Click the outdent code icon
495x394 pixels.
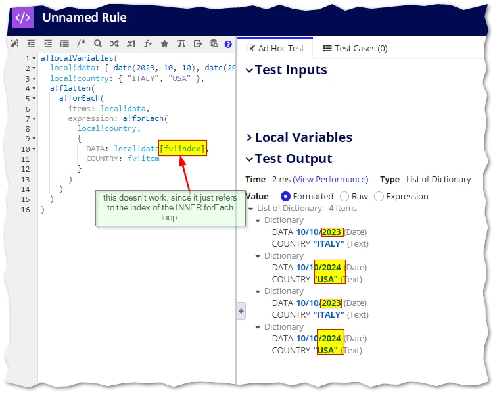pos(31,43)
